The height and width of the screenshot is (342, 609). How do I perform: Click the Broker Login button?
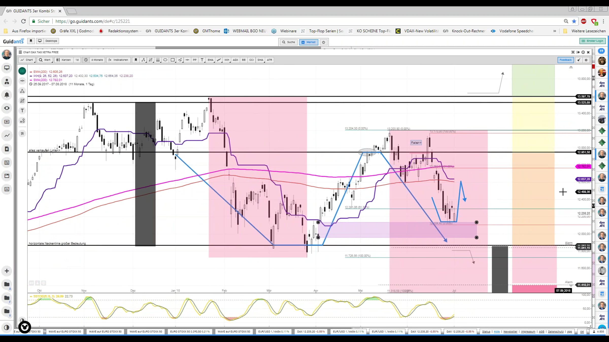point(593,41)
